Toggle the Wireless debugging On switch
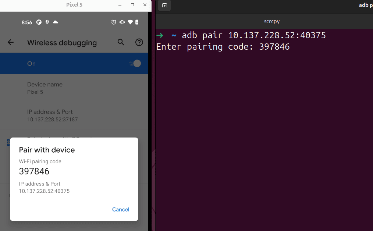Image resolution: width=373 pixels, height=231 pixels. click(135, 64)
